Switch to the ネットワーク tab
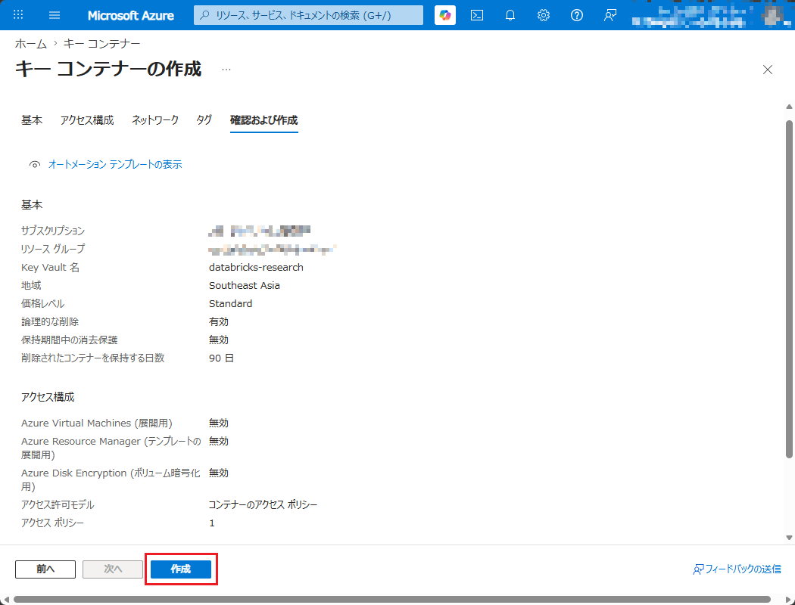 pos(155,120)
